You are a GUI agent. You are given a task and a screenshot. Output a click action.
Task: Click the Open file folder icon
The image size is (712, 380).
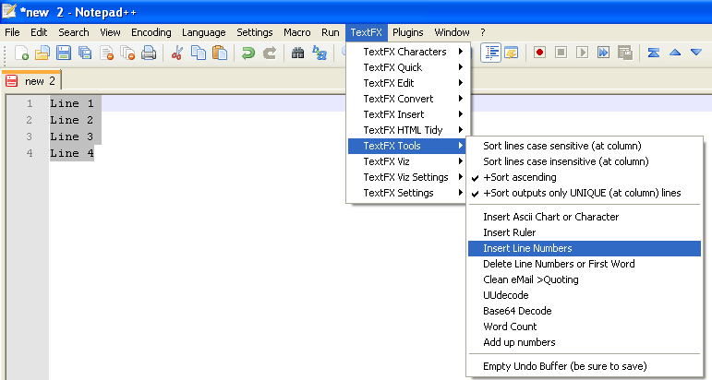click(x=42, y=53)
